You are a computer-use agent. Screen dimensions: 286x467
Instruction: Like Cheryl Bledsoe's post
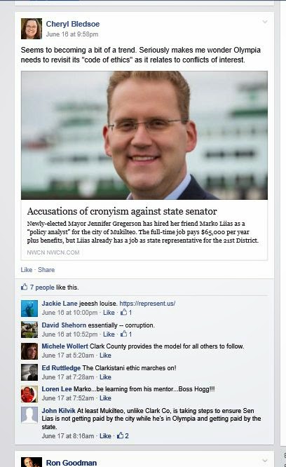(x=27, y=270)
